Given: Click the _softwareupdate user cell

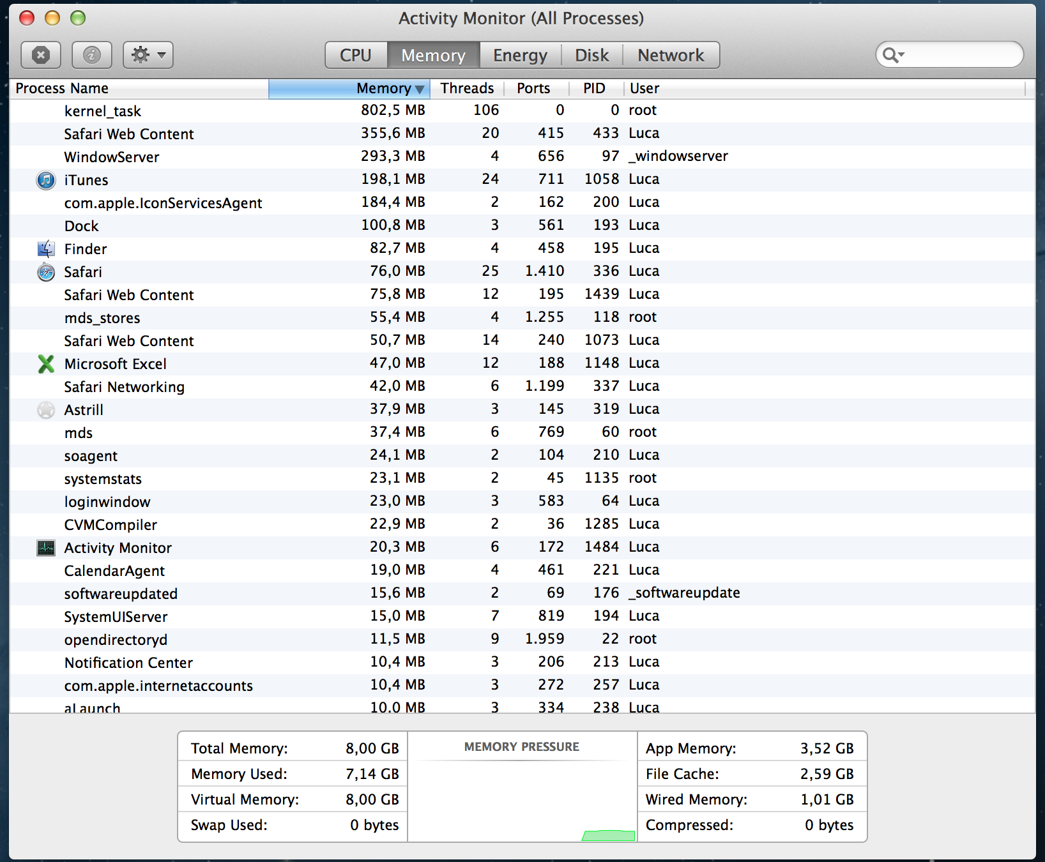Looking at the screenshot, I should pos(684,593).
